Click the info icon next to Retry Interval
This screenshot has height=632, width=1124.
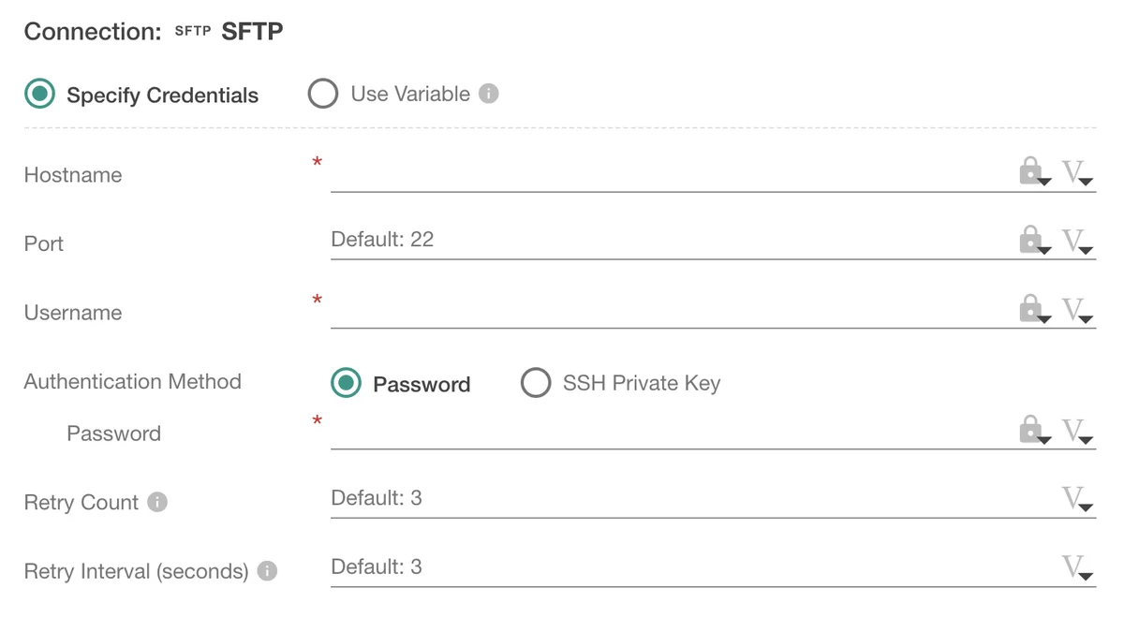[x=266, y=570]
